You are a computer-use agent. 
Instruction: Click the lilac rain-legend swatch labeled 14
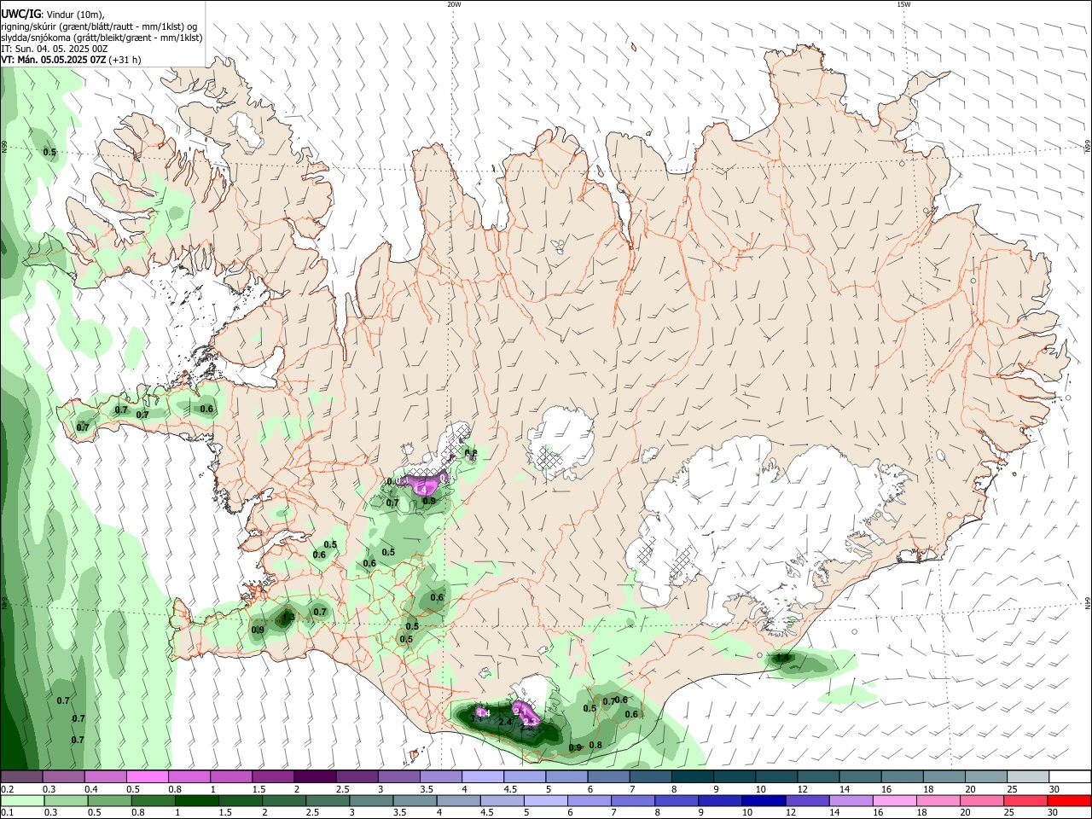coord(851,800)
